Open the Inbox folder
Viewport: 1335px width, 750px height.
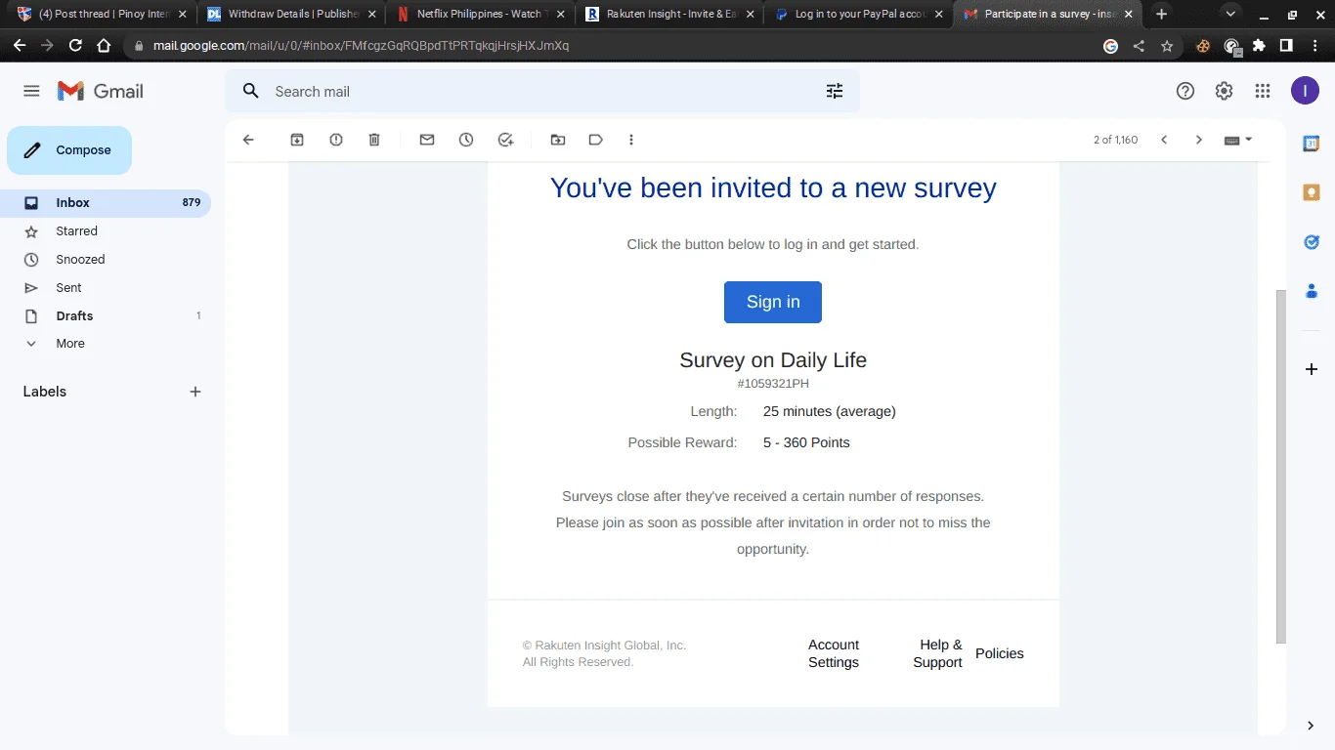coord(106,203)
